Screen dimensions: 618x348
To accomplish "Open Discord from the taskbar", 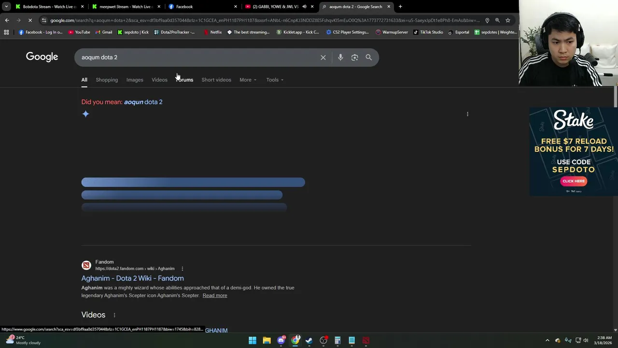I will (x=281, y=341).
